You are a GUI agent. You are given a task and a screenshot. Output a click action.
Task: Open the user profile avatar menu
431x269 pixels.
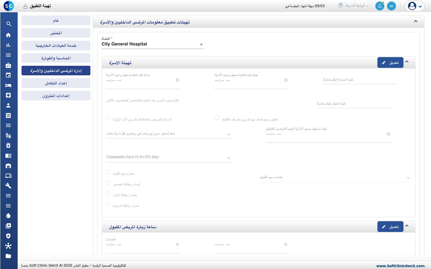click(415, 6)
